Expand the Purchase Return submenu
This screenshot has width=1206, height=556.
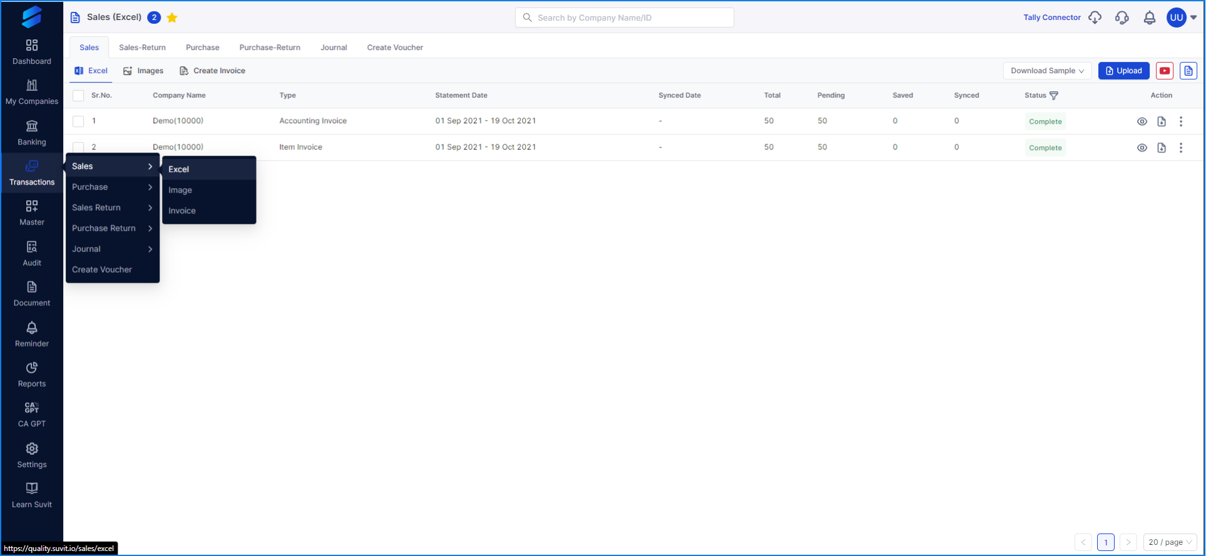[x=112, y=228]
